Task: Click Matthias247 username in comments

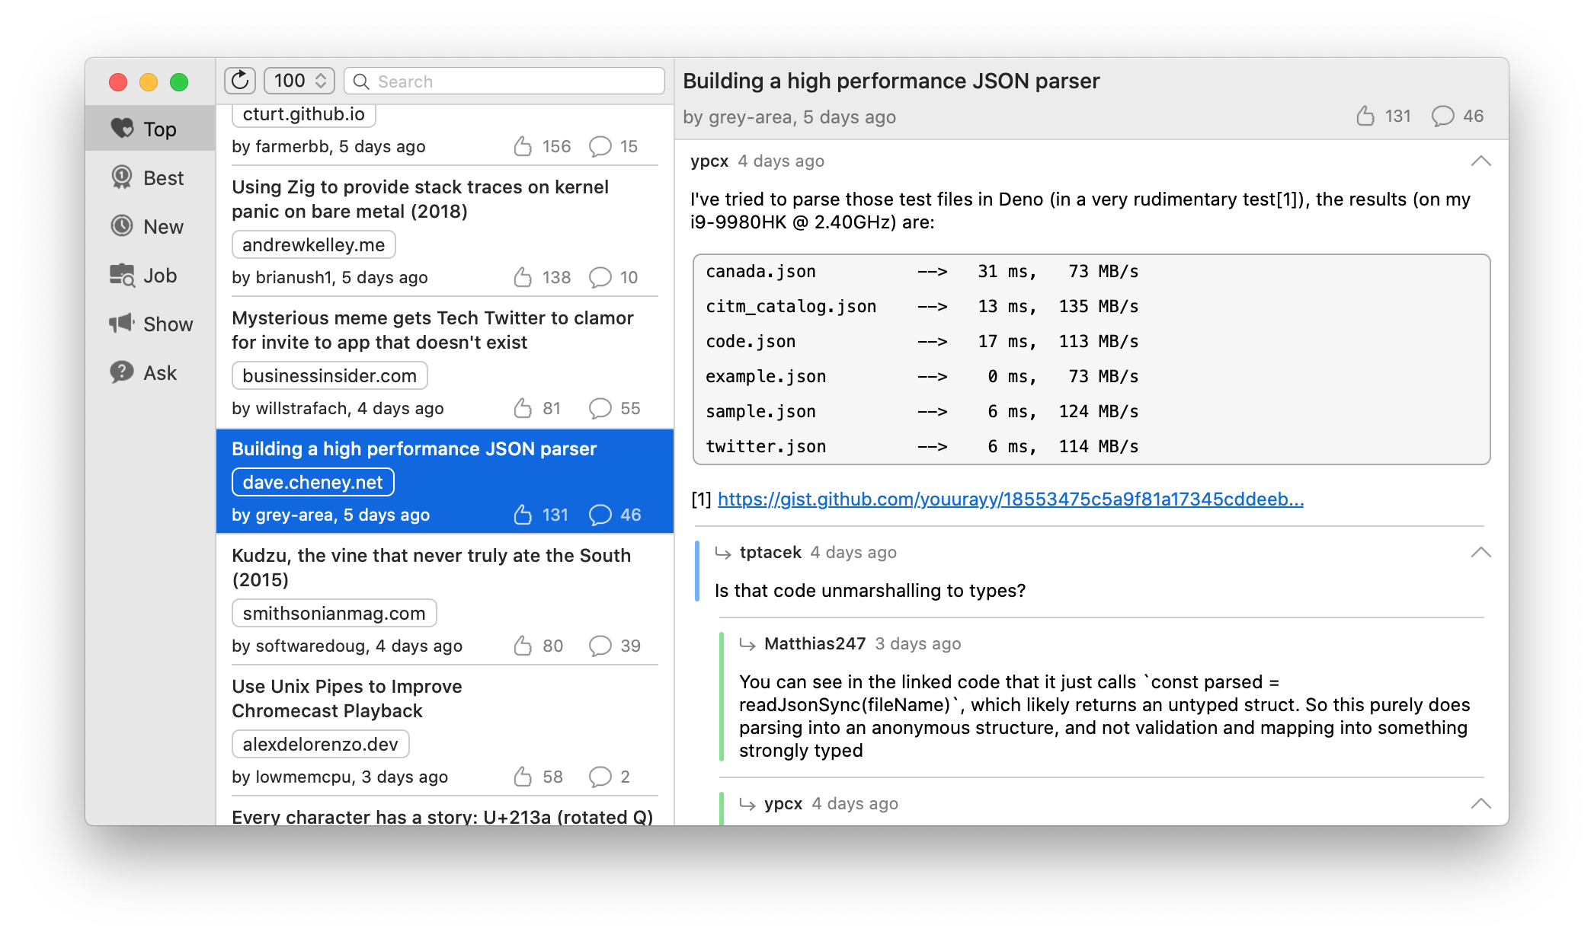Action: click(x=815, y=644)
